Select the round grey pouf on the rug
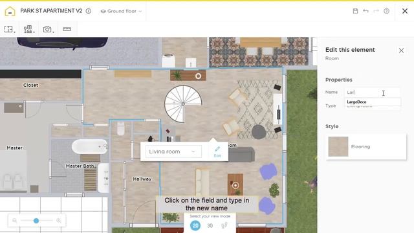 (x=259, y=132)
